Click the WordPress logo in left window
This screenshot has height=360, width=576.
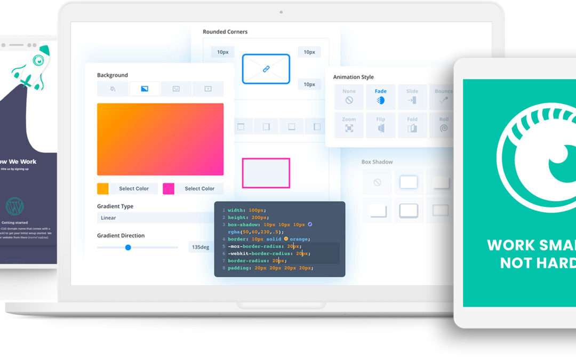point(15,206)
